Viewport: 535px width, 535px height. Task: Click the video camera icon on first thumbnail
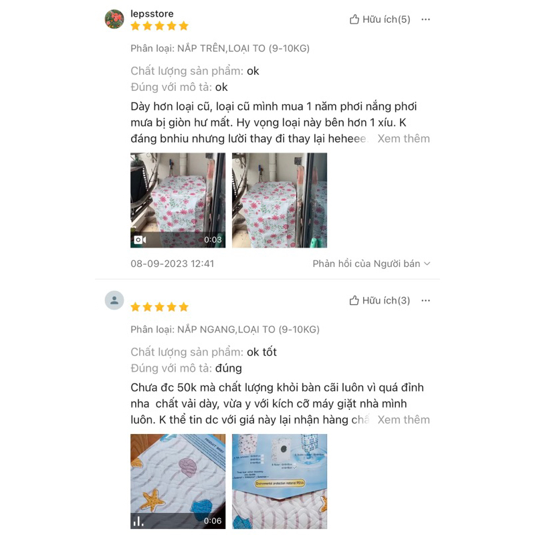click(140, 240)
